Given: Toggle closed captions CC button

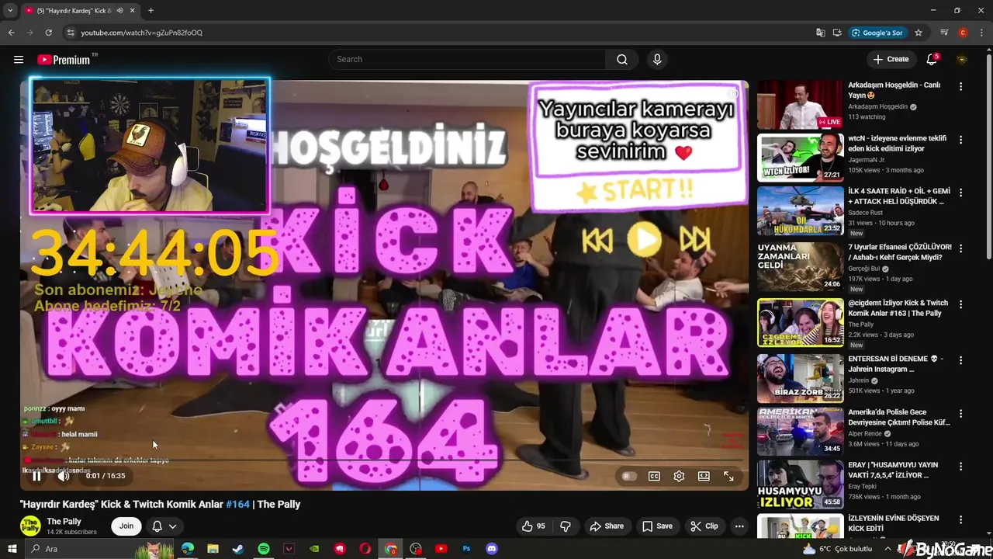Looking at the screenshot, I should [x=654, y=476].
